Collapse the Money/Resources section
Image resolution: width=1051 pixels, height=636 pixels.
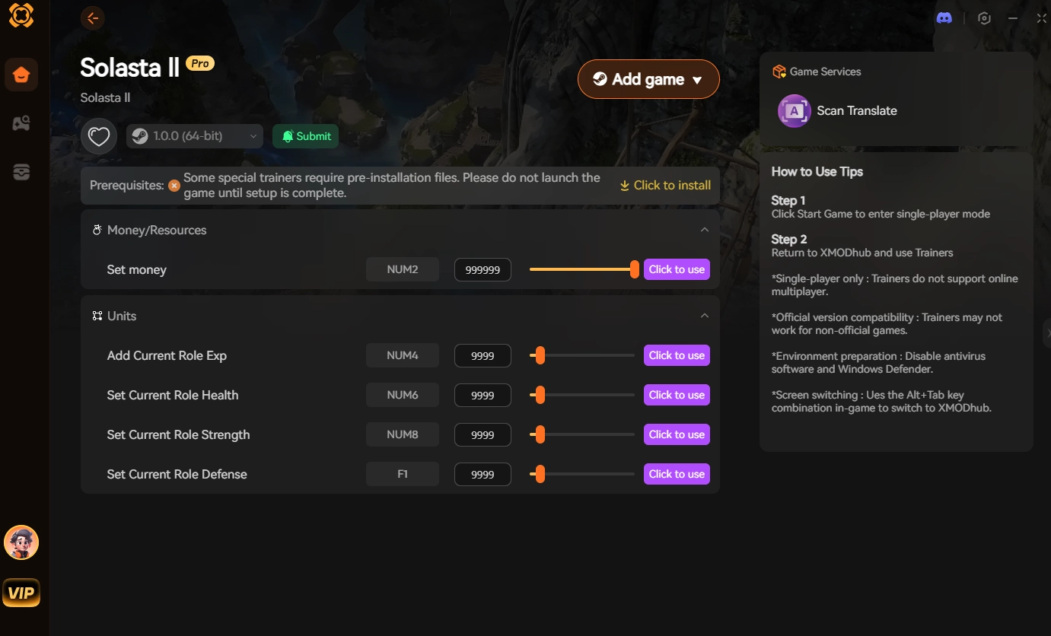click(x=704, y=230)
